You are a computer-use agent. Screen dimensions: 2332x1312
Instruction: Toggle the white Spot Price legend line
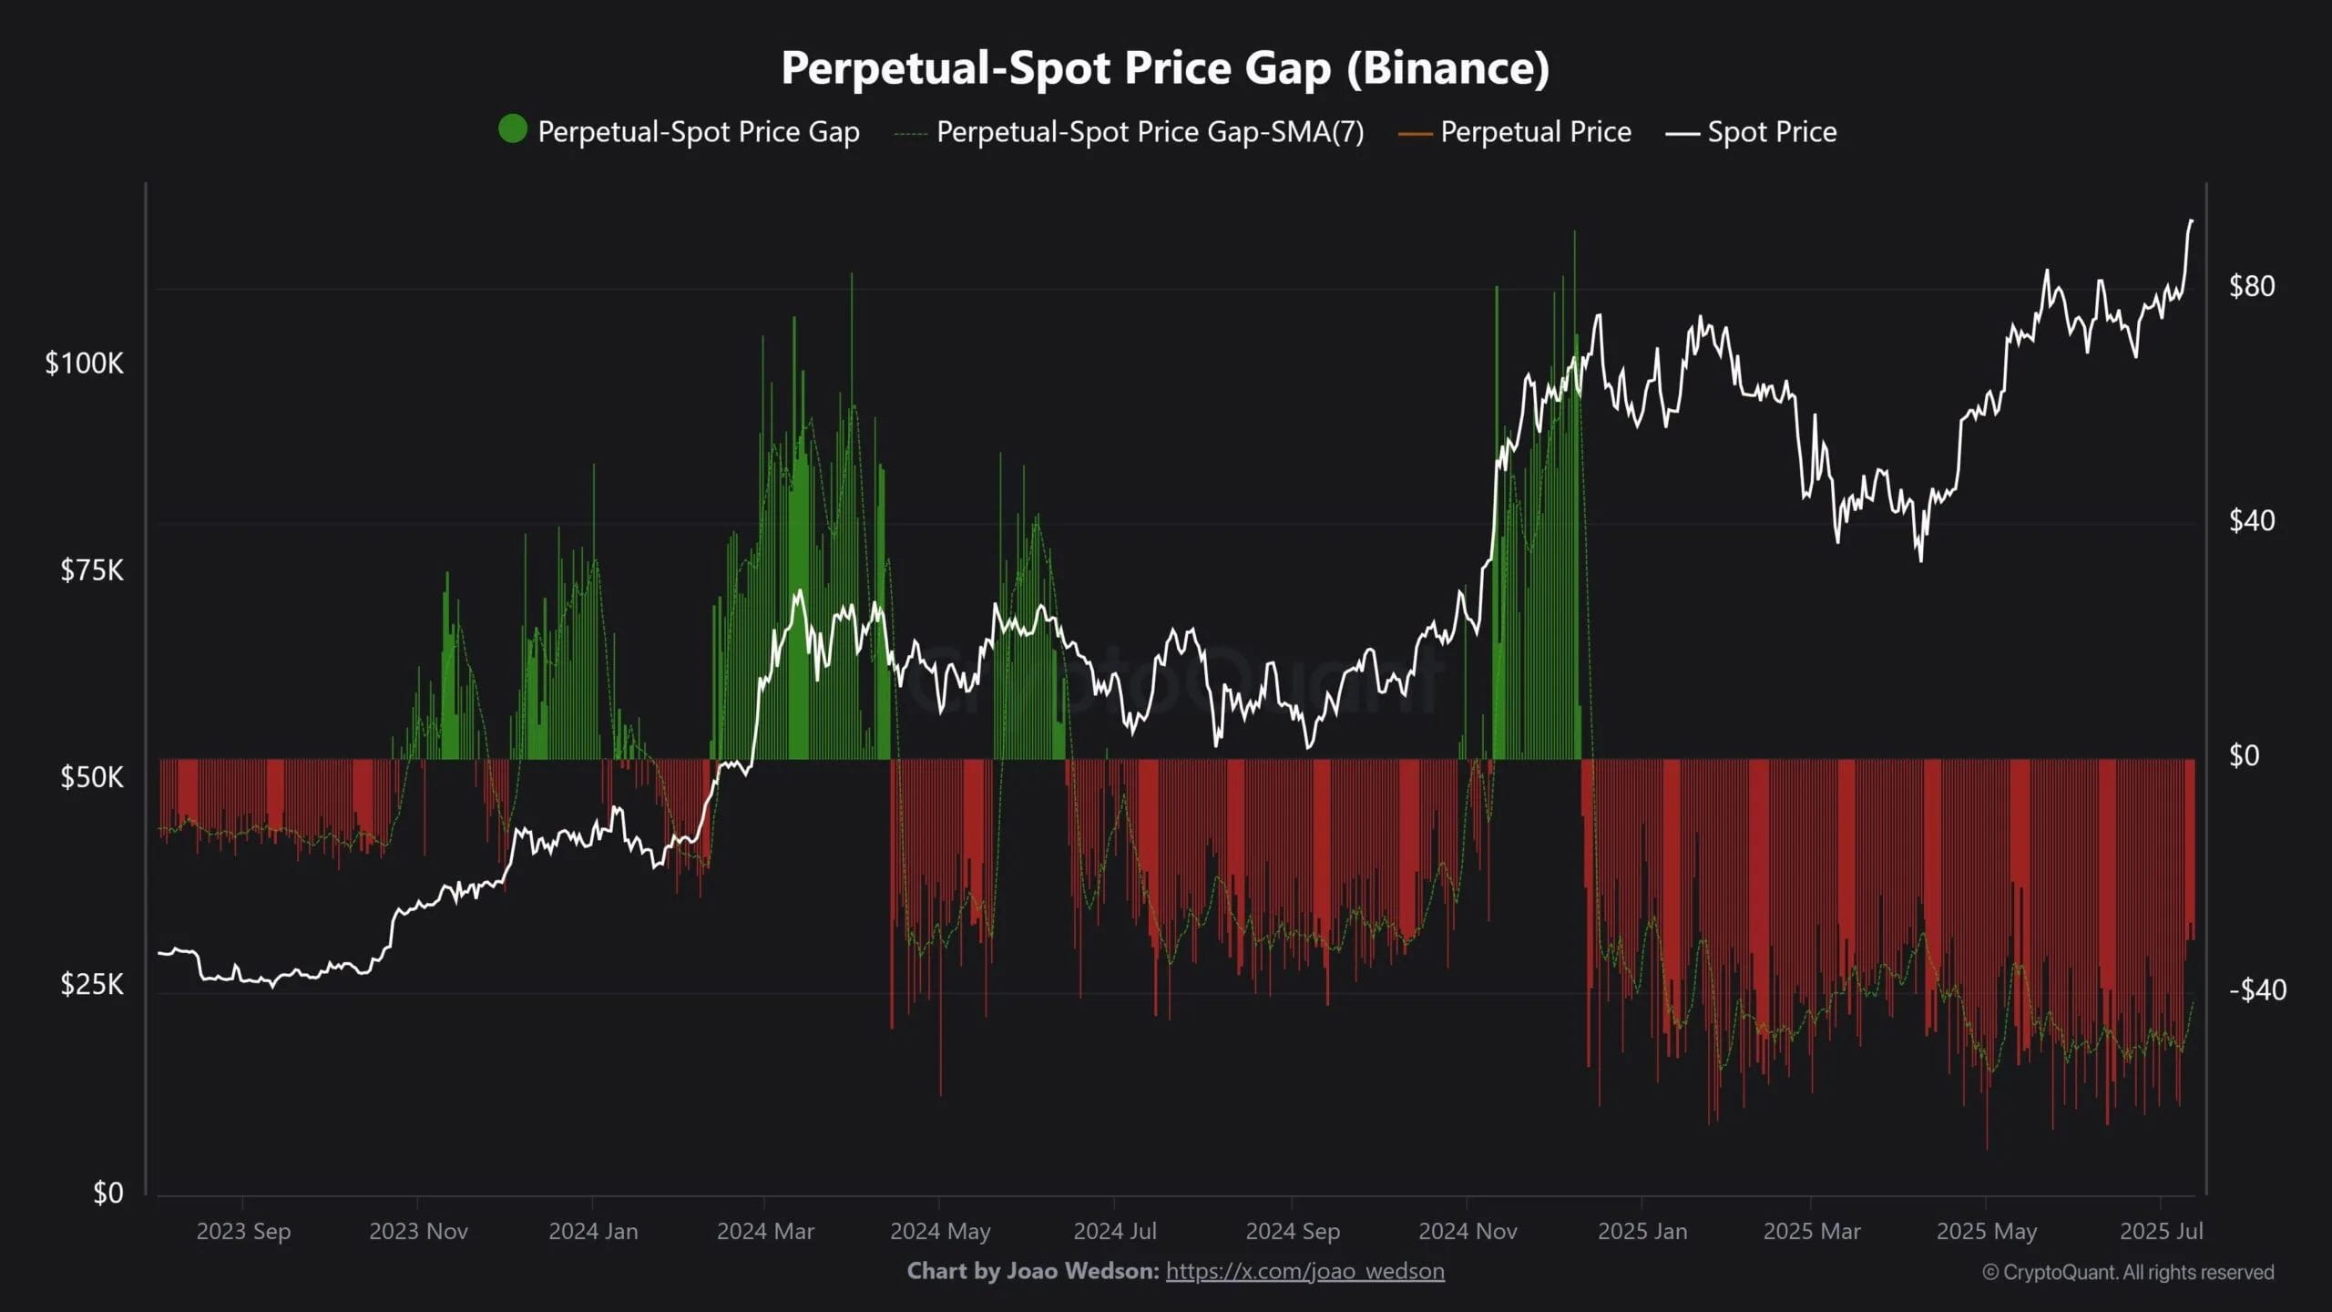(1682, 133)
